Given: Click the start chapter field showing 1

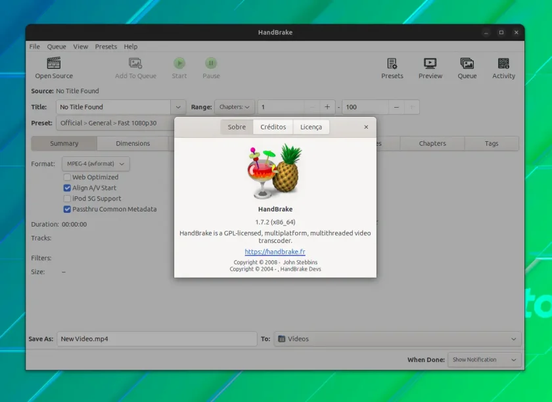Looking at the screenshot, I should coord(281,107).
